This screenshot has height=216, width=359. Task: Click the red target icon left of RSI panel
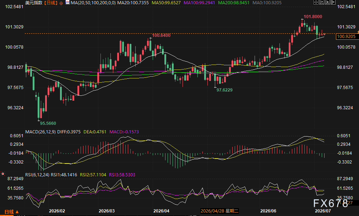tap(3, 174)
